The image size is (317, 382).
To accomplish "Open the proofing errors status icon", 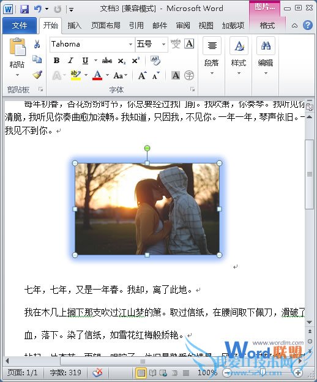I will (97, 372).
